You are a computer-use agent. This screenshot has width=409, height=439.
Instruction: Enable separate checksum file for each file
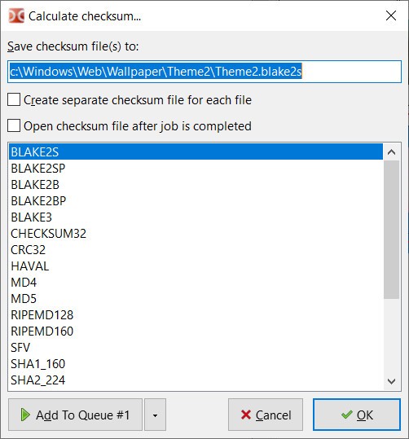(x=14, y=99)
